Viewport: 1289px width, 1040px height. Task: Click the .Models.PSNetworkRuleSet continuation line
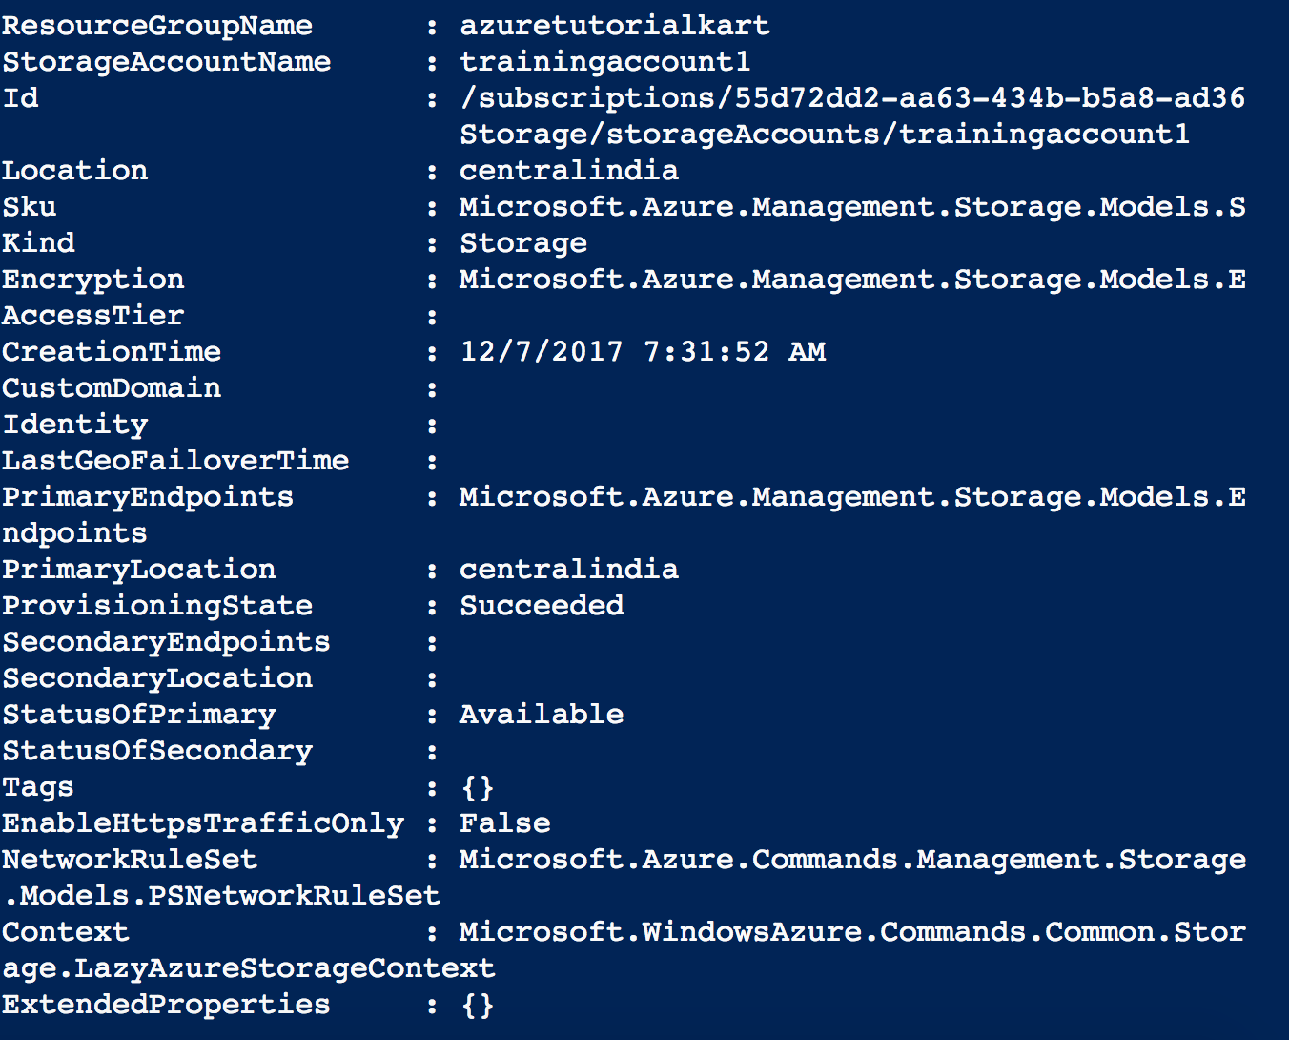[221, 896]
